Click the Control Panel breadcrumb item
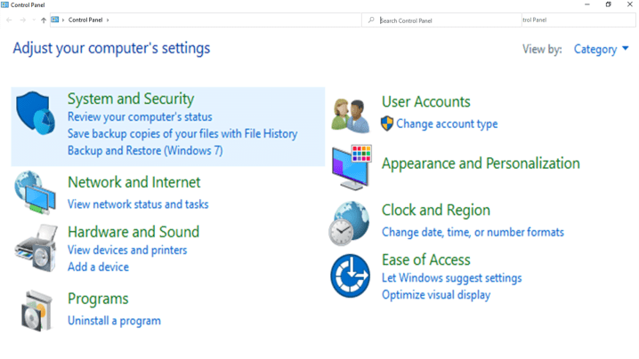 pyautogui.click(x=85, y=20)
